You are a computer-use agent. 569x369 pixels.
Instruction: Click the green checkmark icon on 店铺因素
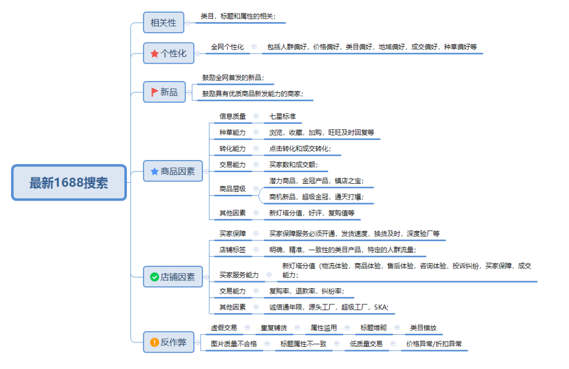(x=154, y=277)
